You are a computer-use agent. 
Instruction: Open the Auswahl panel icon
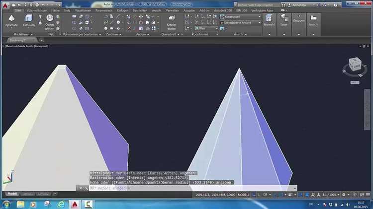269,18
